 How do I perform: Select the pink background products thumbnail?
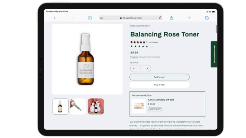96,106
